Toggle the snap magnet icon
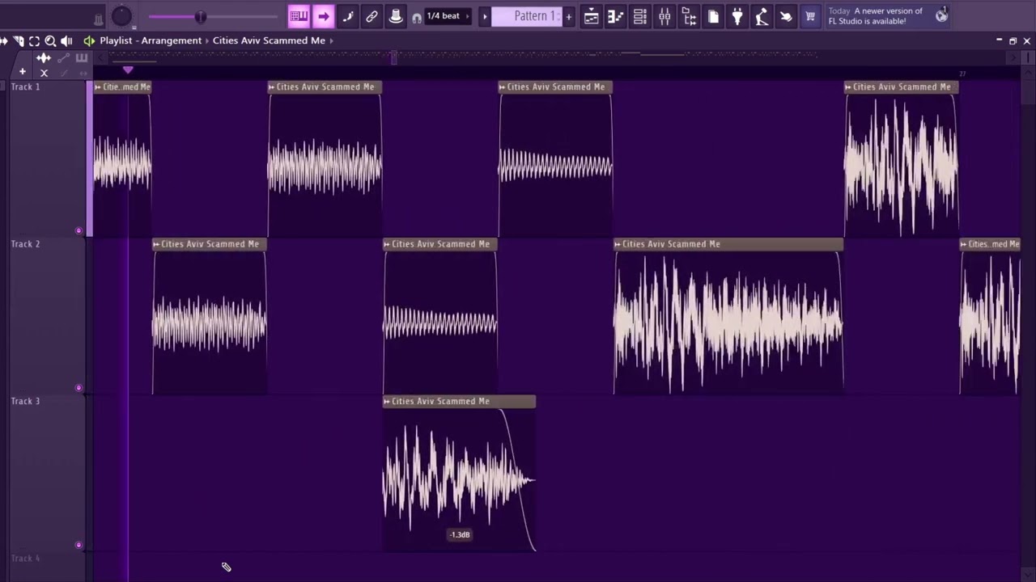 coord(417,18)
